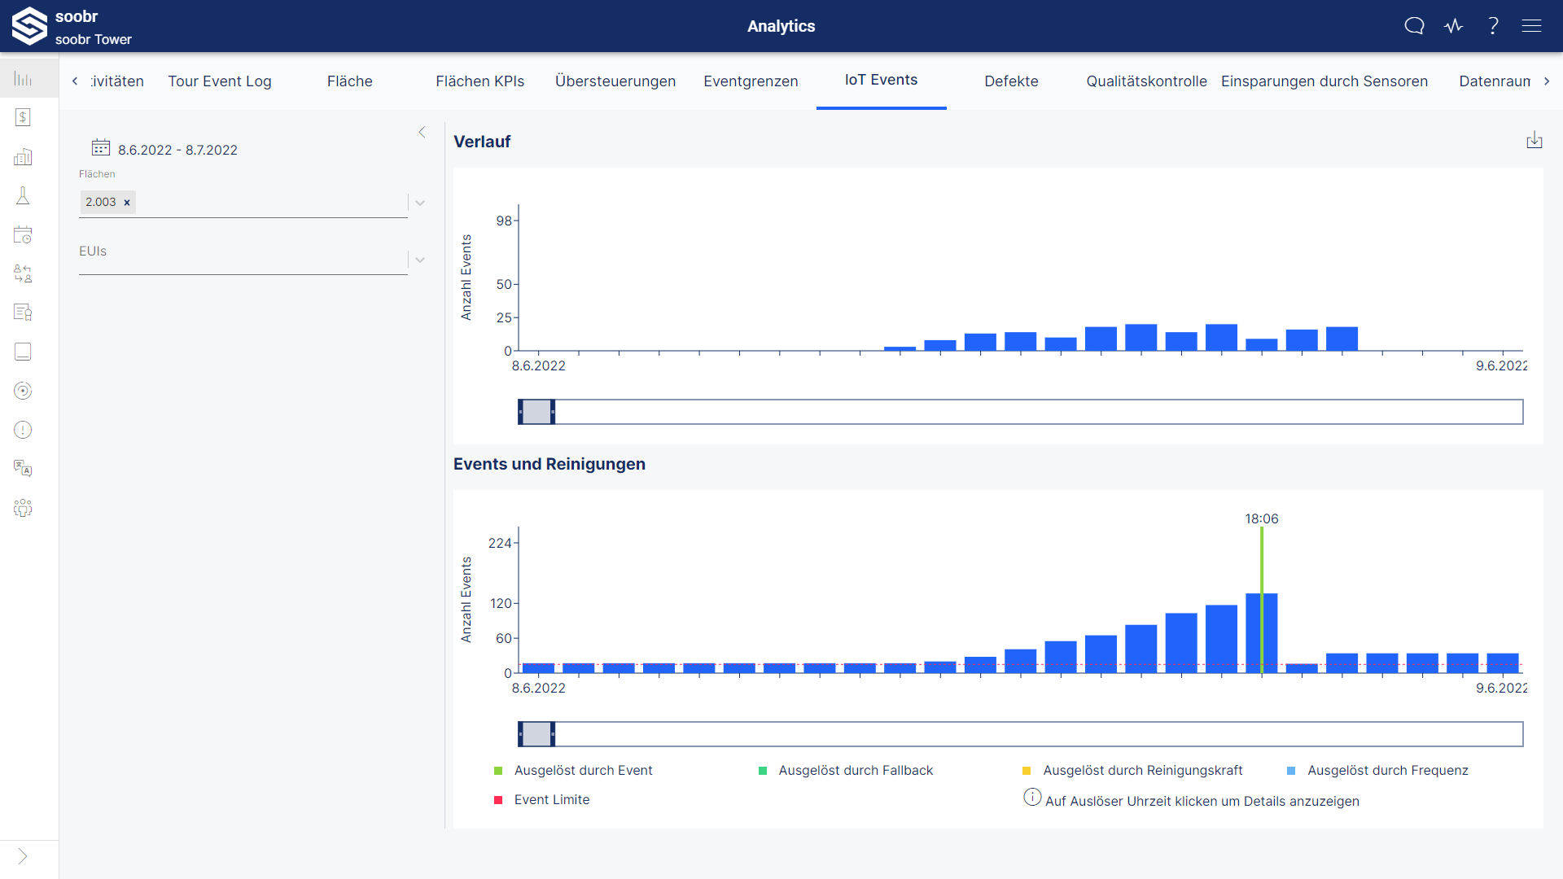Switch to the Defekte tab
Image resolution: width=1563 pixels, height=879 pixels.
pyautogui.click(x=1011, y=81)
